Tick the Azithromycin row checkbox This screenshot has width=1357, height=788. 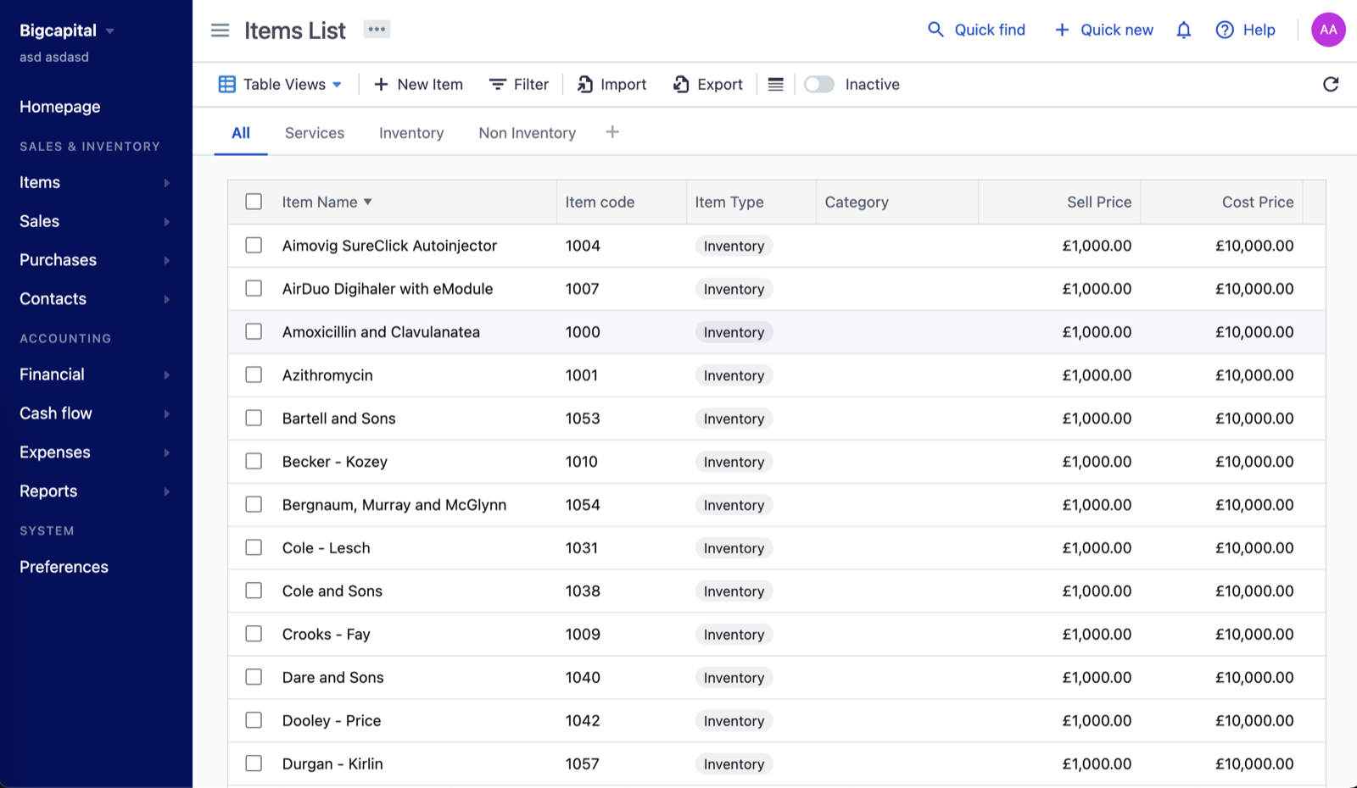(x=254, y=375)
